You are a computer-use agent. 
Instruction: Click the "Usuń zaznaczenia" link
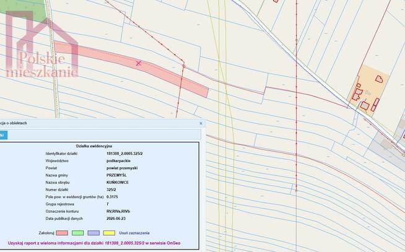click(134, 233)
